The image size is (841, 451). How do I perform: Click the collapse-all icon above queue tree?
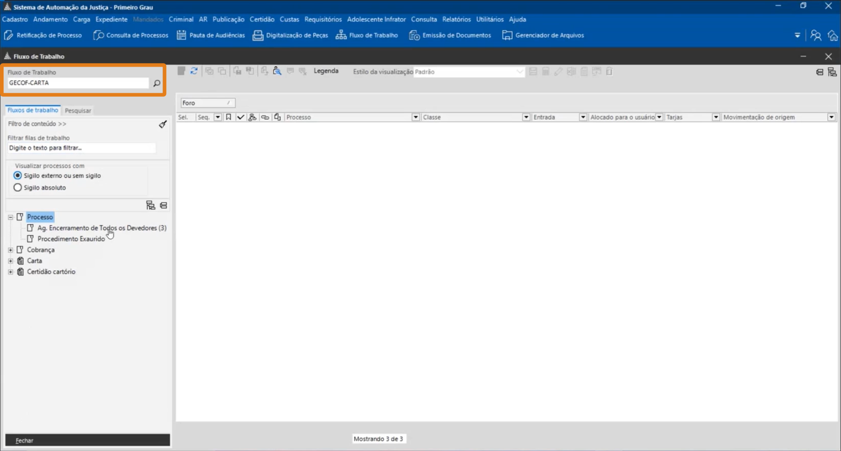point(164,205)
